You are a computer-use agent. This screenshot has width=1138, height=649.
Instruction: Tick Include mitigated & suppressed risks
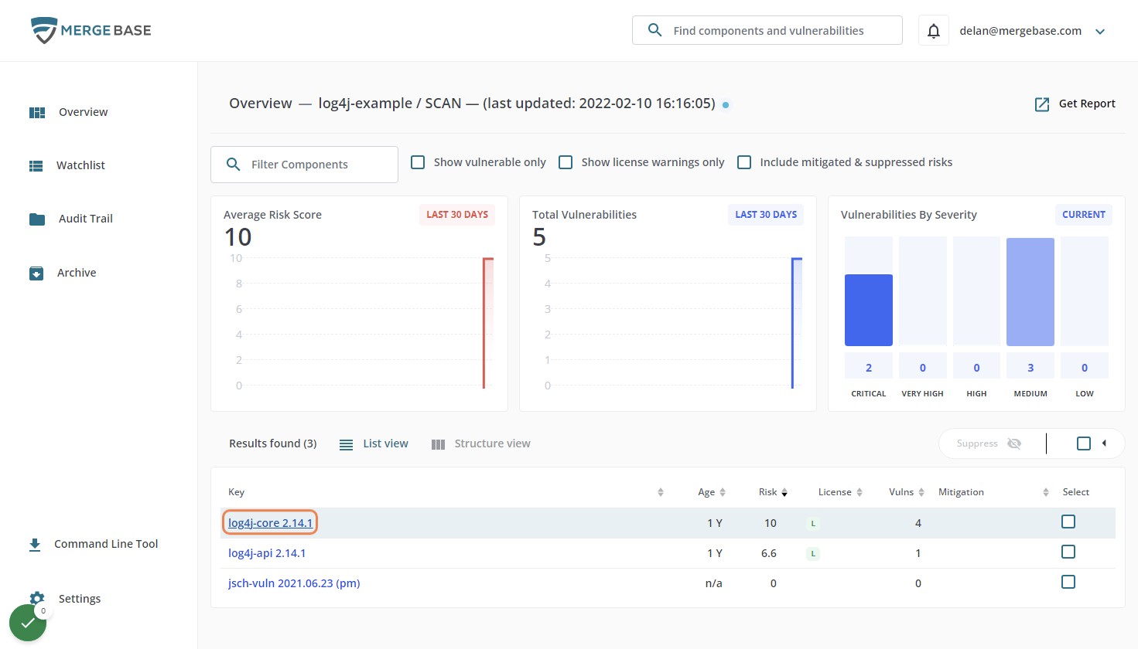(x=744, y=162)
